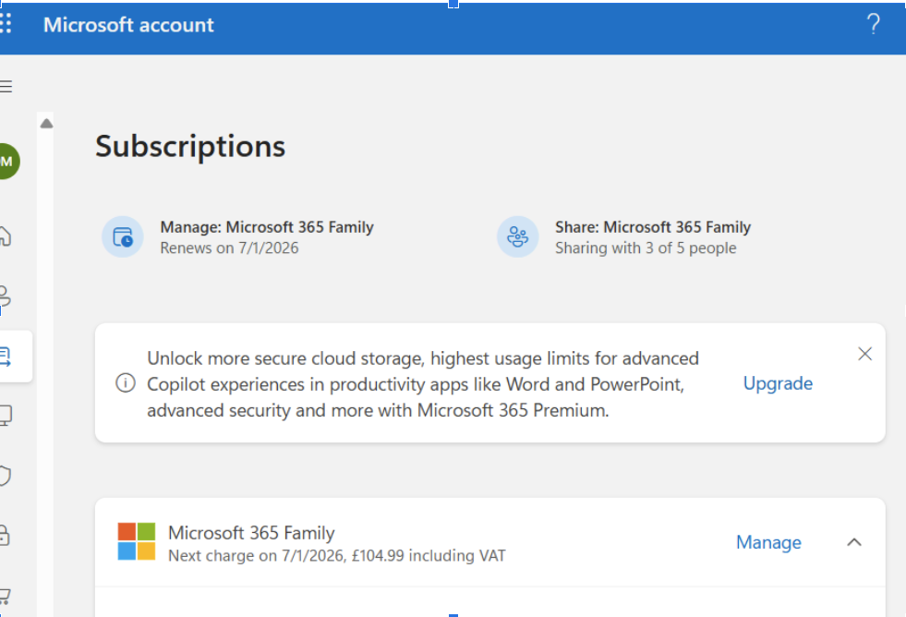
Task: Open Devices in the sidebar
Action: point(6,416)
